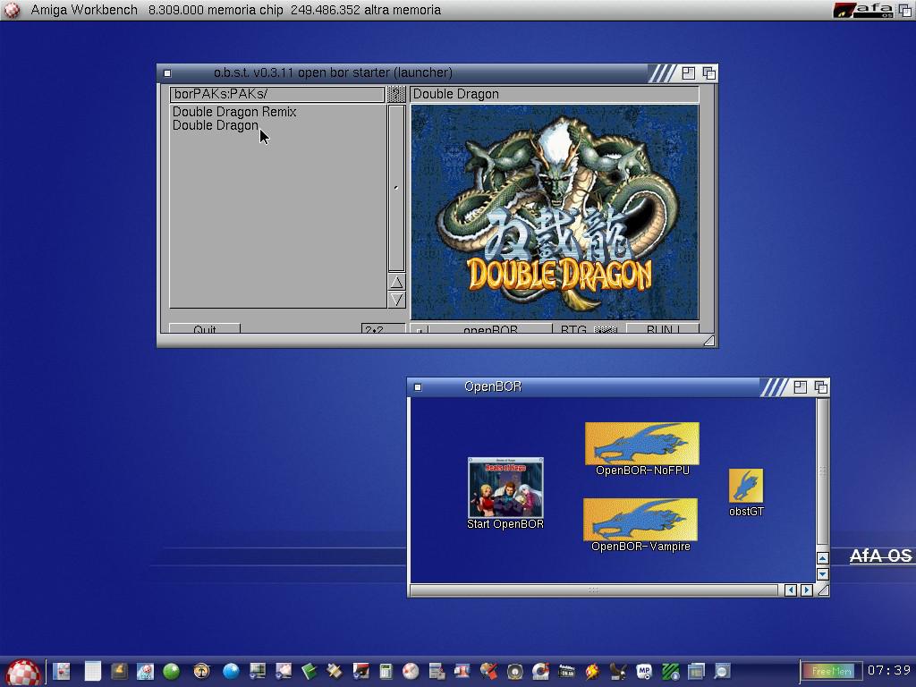Open the first taskbar icon next to start ball

pos(62,671)
